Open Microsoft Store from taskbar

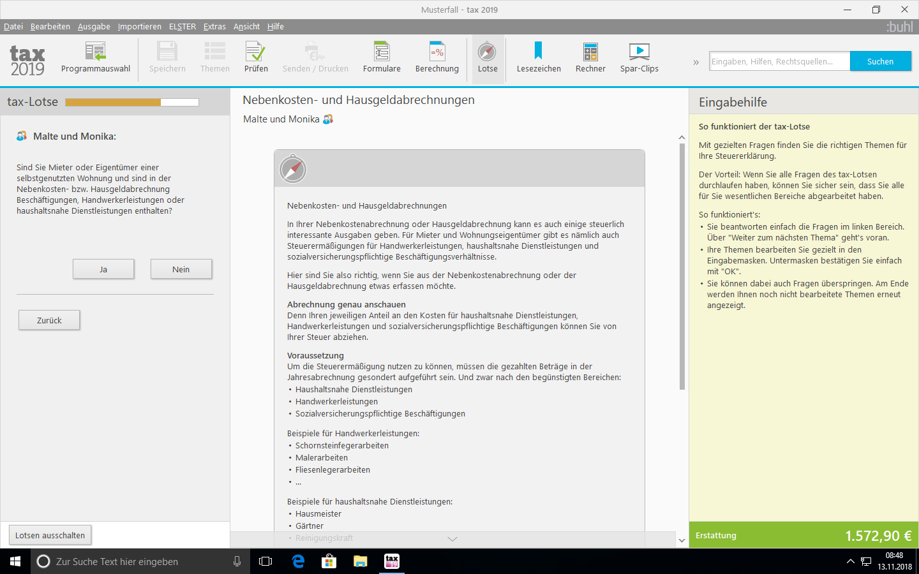pyautogui.click(x=329, y=561)
